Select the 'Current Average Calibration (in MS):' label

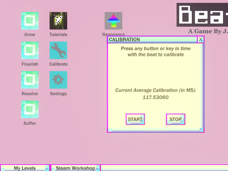click(156, 90)
